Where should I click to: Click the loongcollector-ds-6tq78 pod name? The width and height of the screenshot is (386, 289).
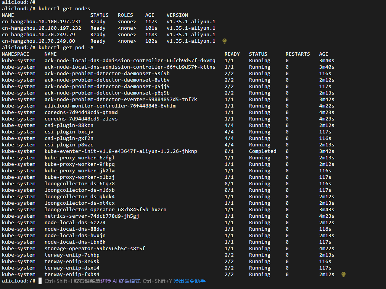click(79, 184)
